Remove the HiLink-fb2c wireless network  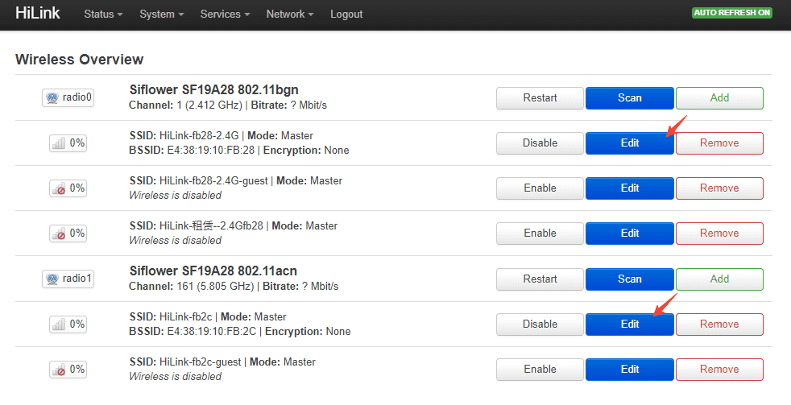(719, 324)
